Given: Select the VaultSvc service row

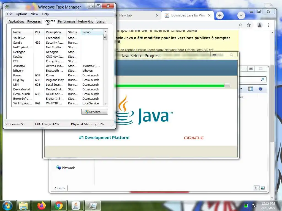Looking at the screenshot, I should 57,38.
